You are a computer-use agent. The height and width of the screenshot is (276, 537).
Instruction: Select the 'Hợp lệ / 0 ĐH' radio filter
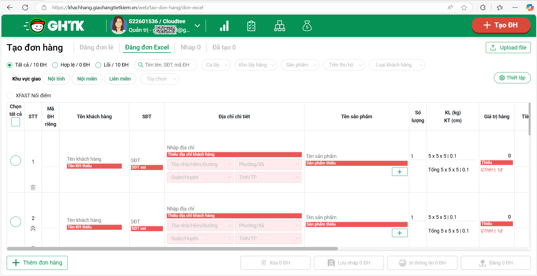(x=55, y=65)
